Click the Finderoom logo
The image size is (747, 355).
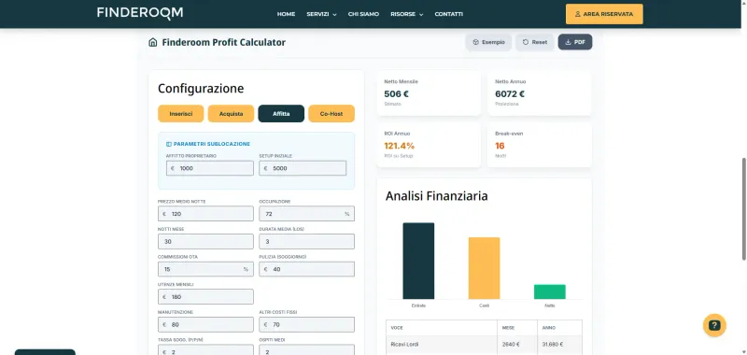coord(139,13)
